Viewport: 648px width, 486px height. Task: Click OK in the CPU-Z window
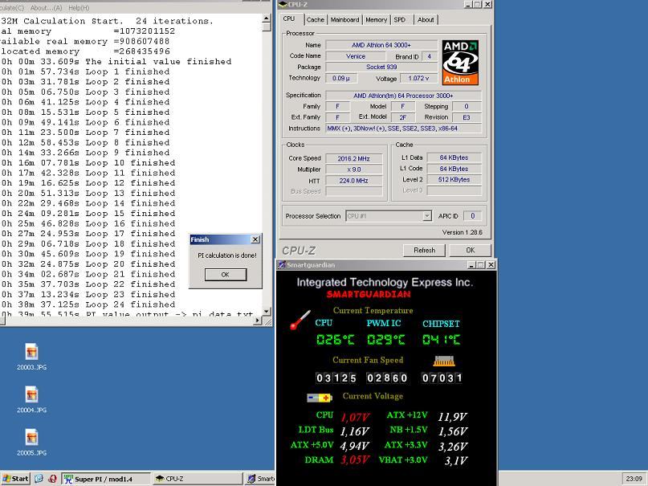click(471, 250)
